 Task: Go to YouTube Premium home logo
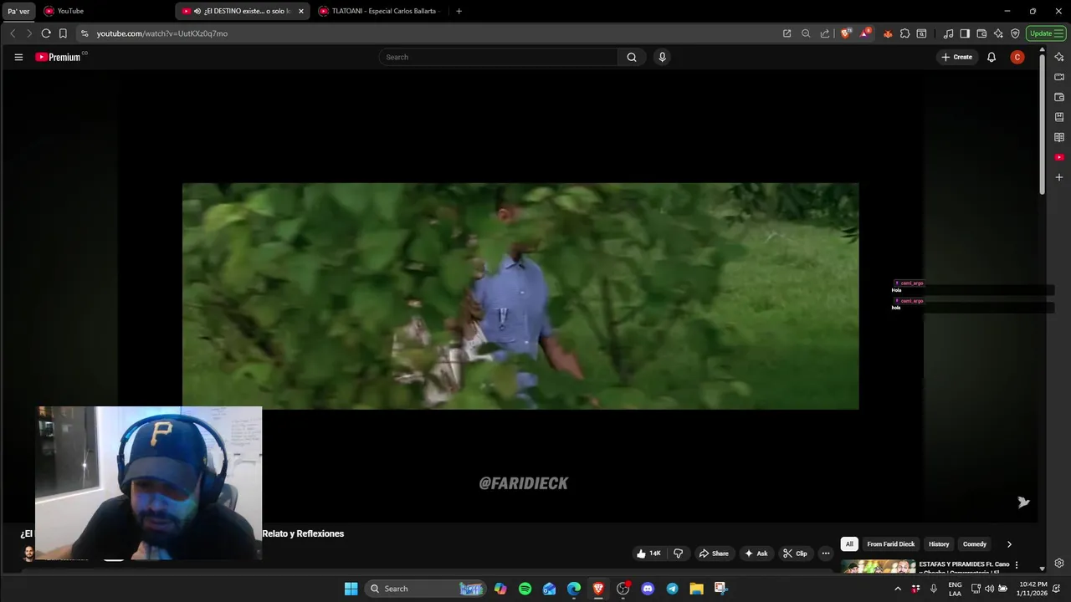(59, 57)
